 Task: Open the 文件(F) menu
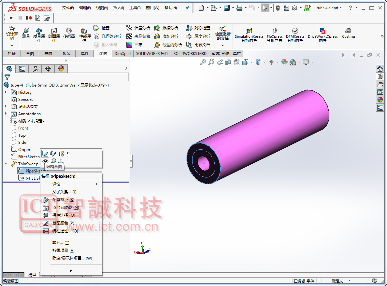[x=68, y=8]
